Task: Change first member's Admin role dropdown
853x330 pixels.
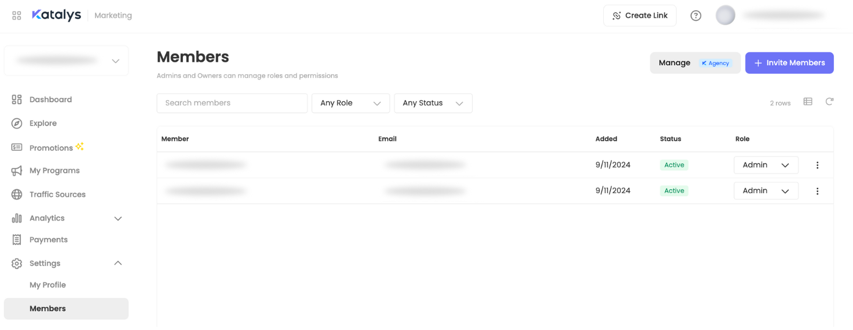Action: [765, 165]
